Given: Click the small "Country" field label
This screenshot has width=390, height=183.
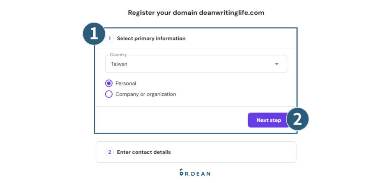Looking at the screenshot, I should 118,55.
